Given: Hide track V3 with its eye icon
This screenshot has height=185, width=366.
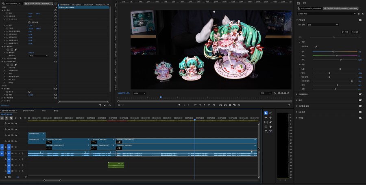Looking at the screenshot, I should pos(16,135).
